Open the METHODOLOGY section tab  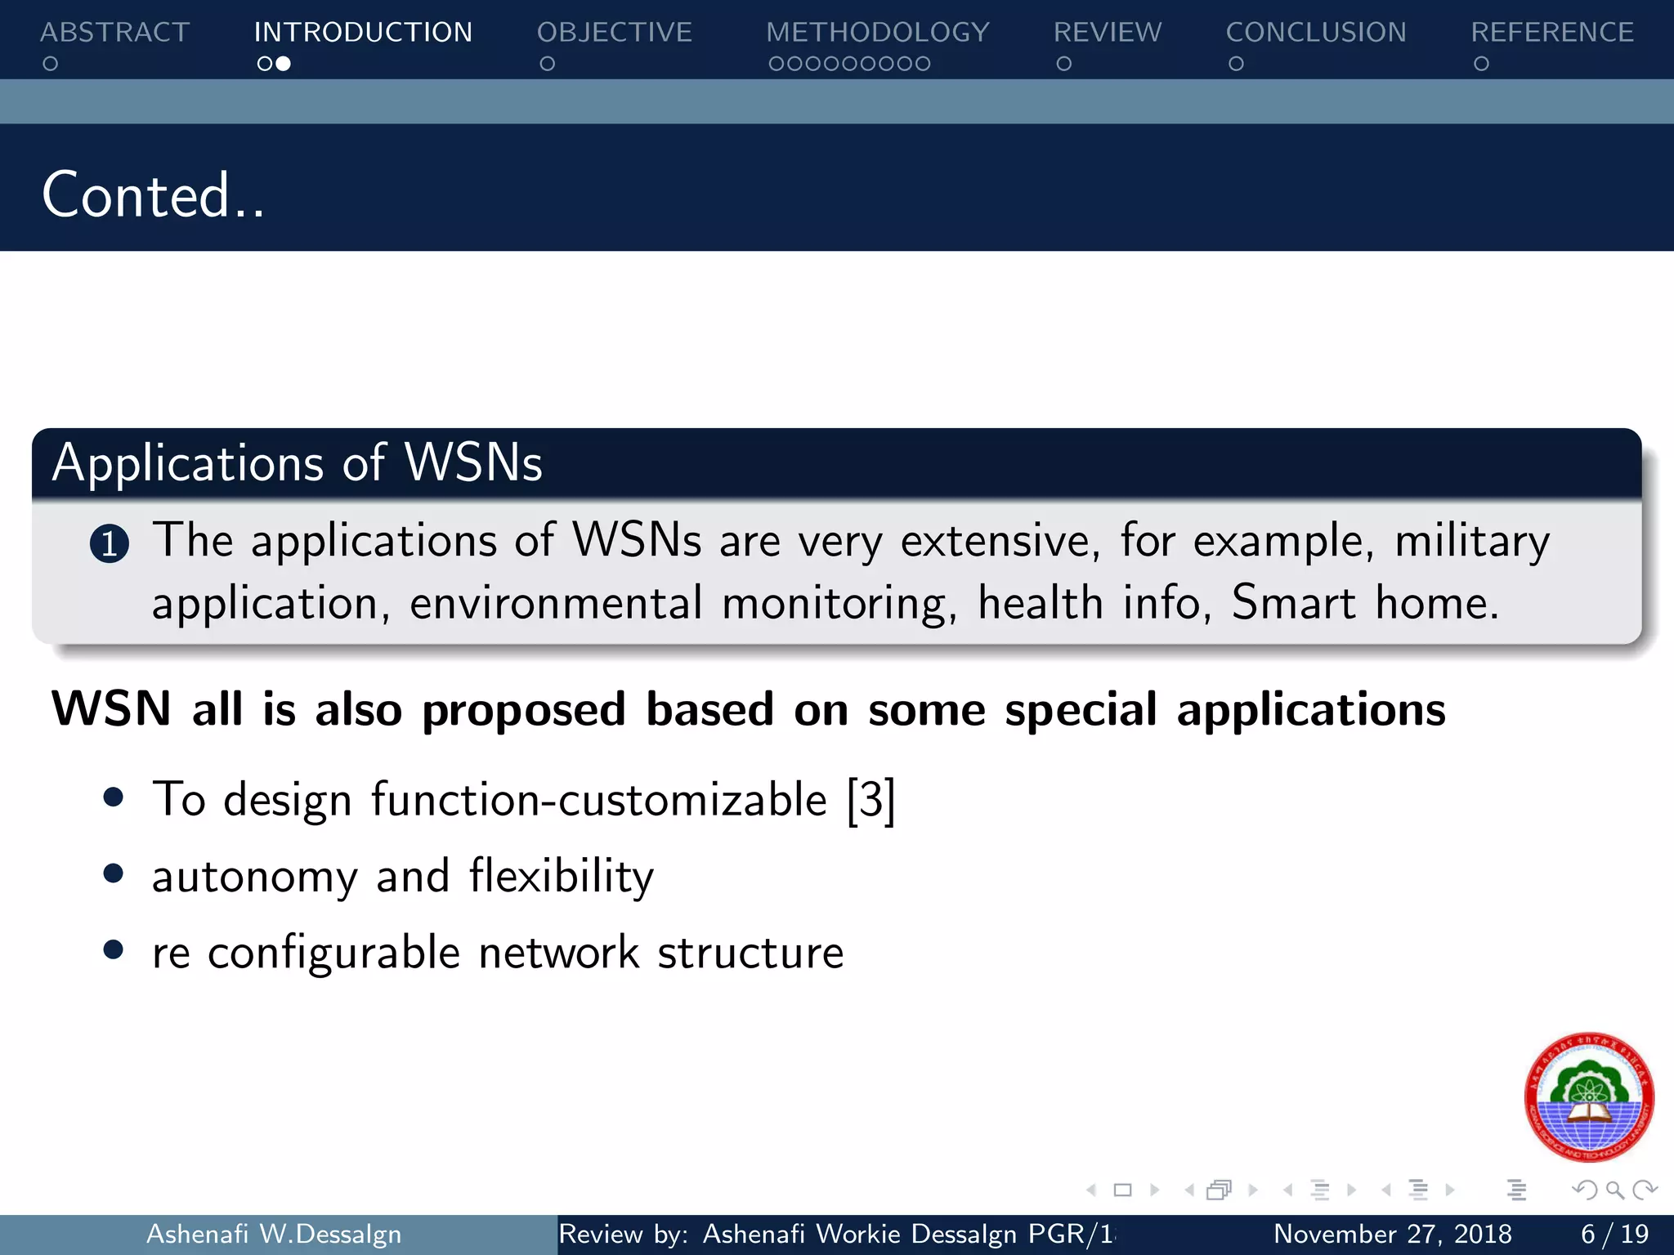(877, 33)
